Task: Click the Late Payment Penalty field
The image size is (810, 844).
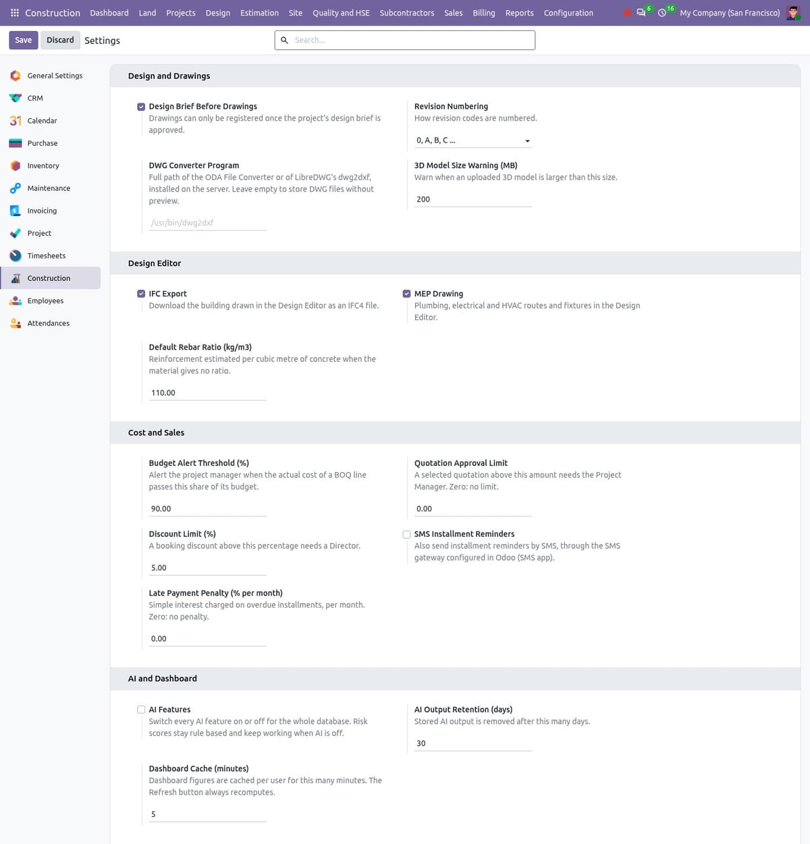Action: [208, 639]
